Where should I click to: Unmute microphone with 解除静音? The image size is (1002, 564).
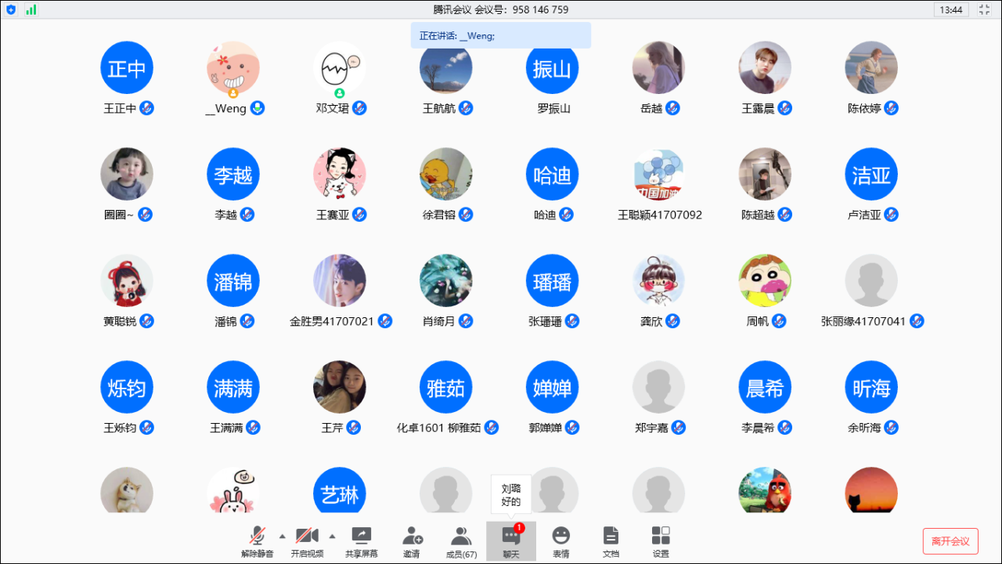257,541
